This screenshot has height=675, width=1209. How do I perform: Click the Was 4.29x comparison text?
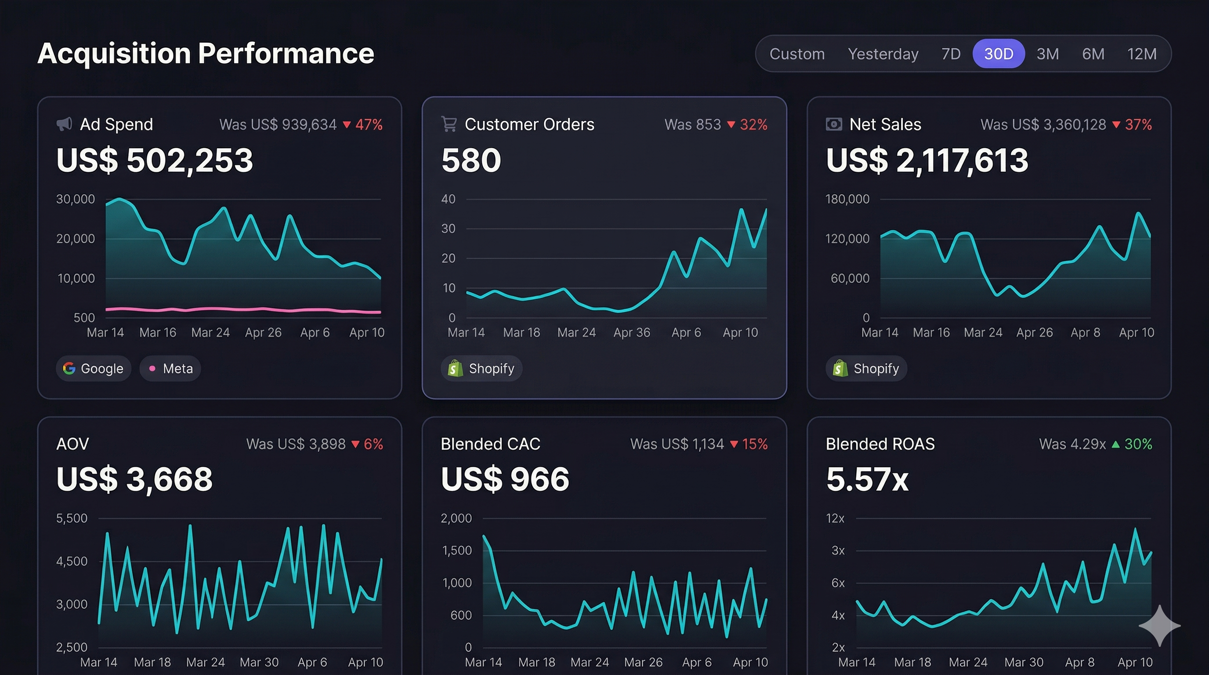[x=1072, y=444]
